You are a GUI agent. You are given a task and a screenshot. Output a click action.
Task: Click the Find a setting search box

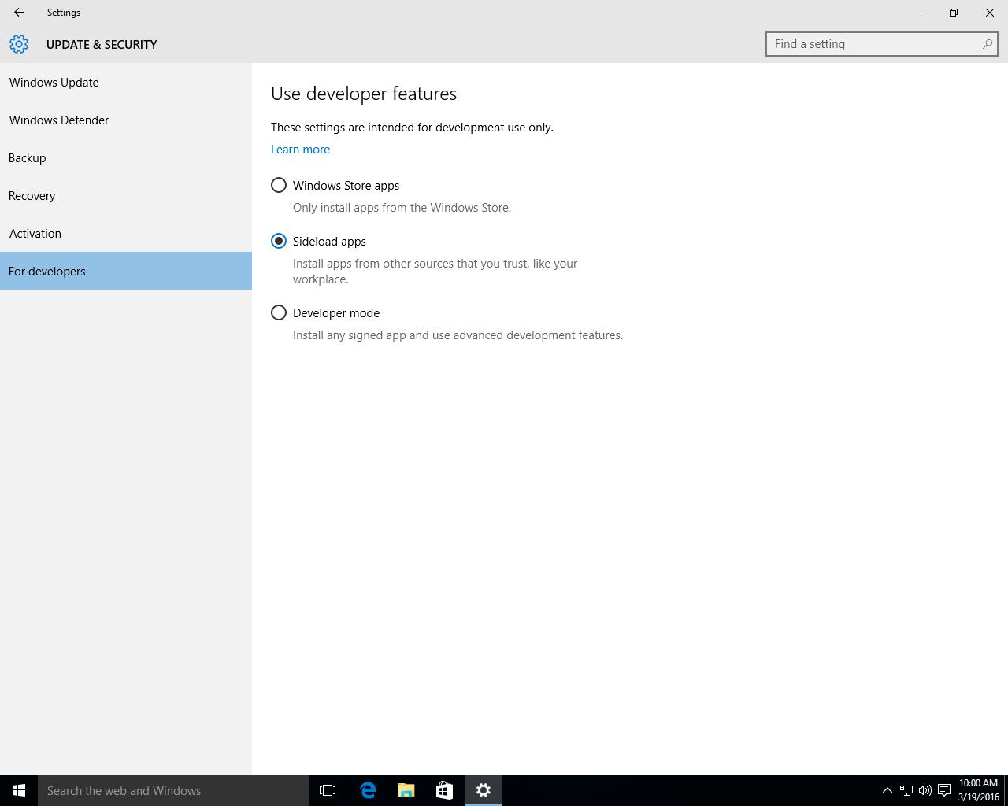click(x=881, y=44)
